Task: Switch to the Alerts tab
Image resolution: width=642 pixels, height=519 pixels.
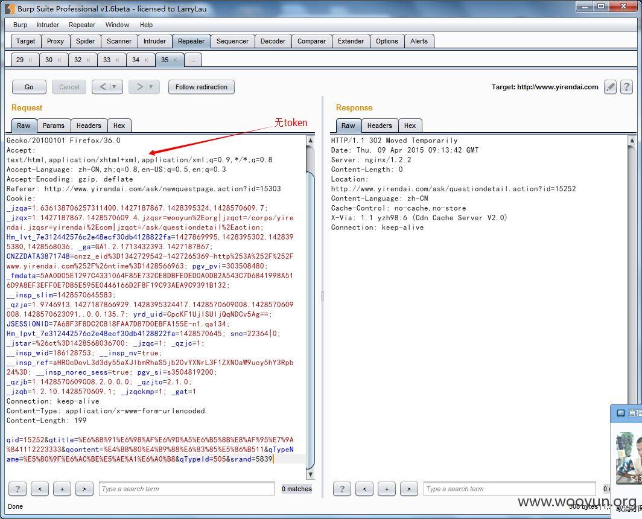Action: point(419,41)
